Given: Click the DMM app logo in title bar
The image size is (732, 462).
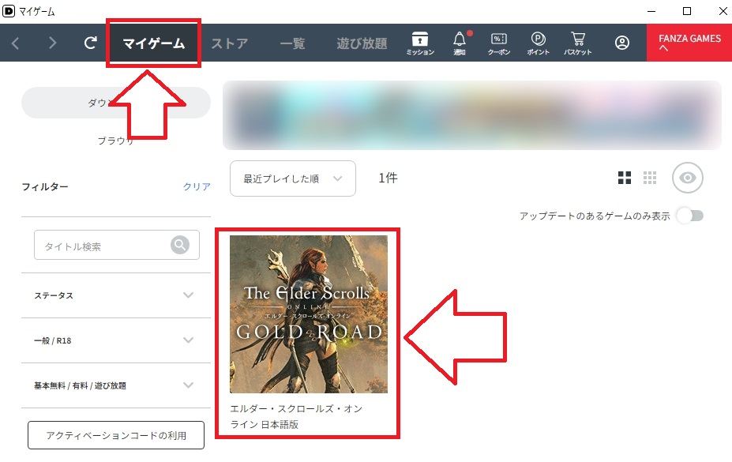Looking at the screenshot, I should point(9,11).
